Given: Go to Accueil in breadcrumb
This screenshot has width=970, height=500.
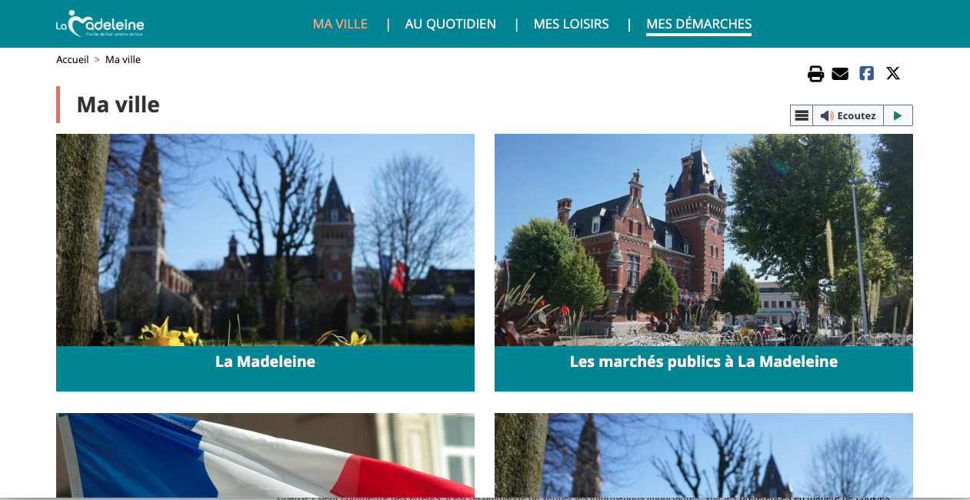Looking at the screenshot, I should coord(72,59).
